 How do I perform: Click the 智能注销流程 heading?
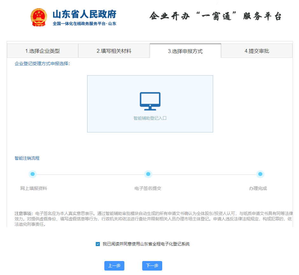click(x=27, y=158)
